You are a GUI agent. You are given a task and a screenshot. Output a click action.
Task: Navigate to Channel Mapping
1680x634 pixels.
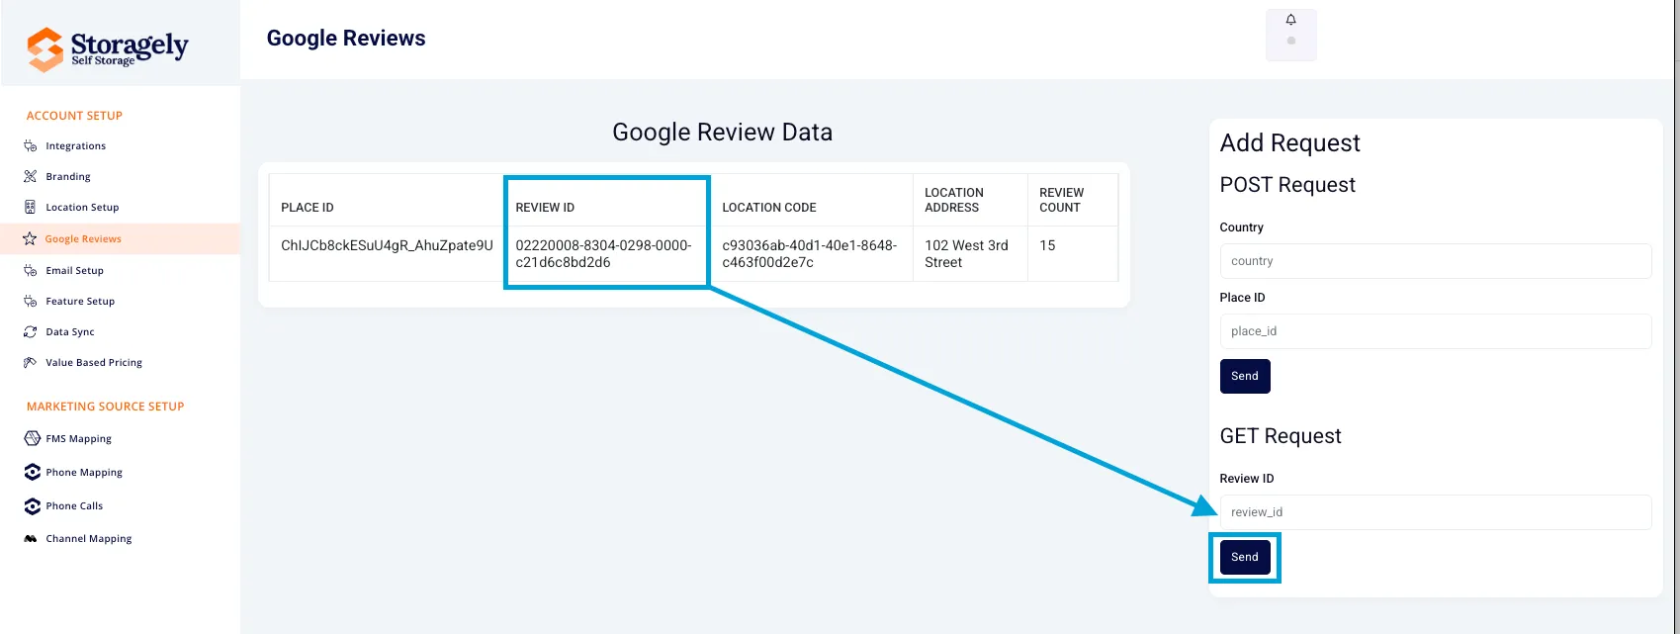point(89,539)
